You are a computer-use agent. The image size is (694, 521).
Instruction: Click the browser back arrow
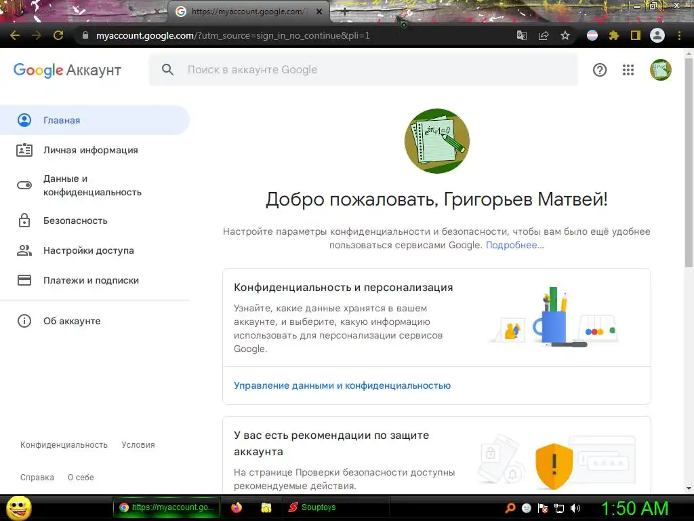(15, 35)
